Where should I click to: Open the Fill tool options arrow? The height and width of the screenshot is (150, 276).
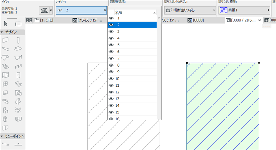pyautogui.click(x=51, y=10)
